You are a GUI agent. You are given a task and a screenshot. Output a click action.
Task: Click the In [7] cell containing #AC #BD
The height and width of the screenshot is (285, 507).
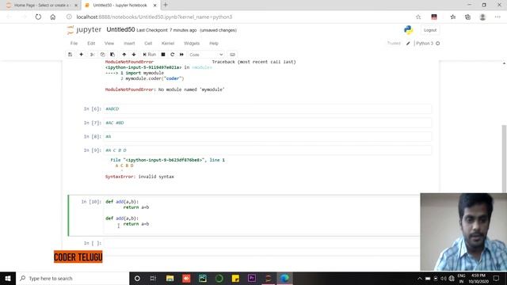pos(268,123)
